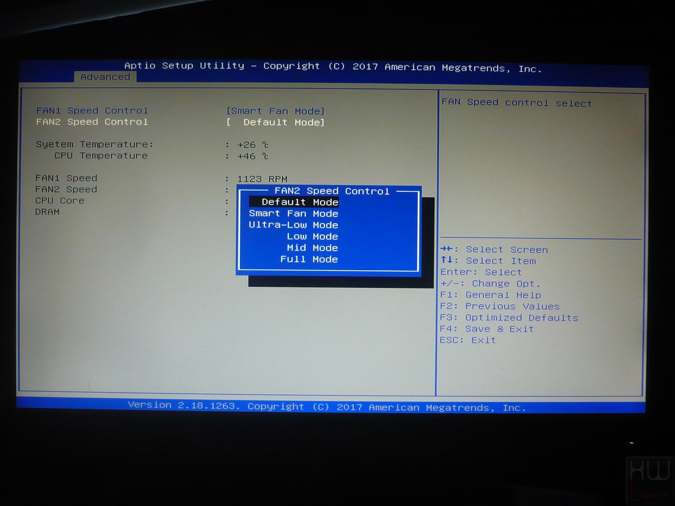Click the System Temperature label
This screenshot has height=506, width=675.
pos(94,144)
